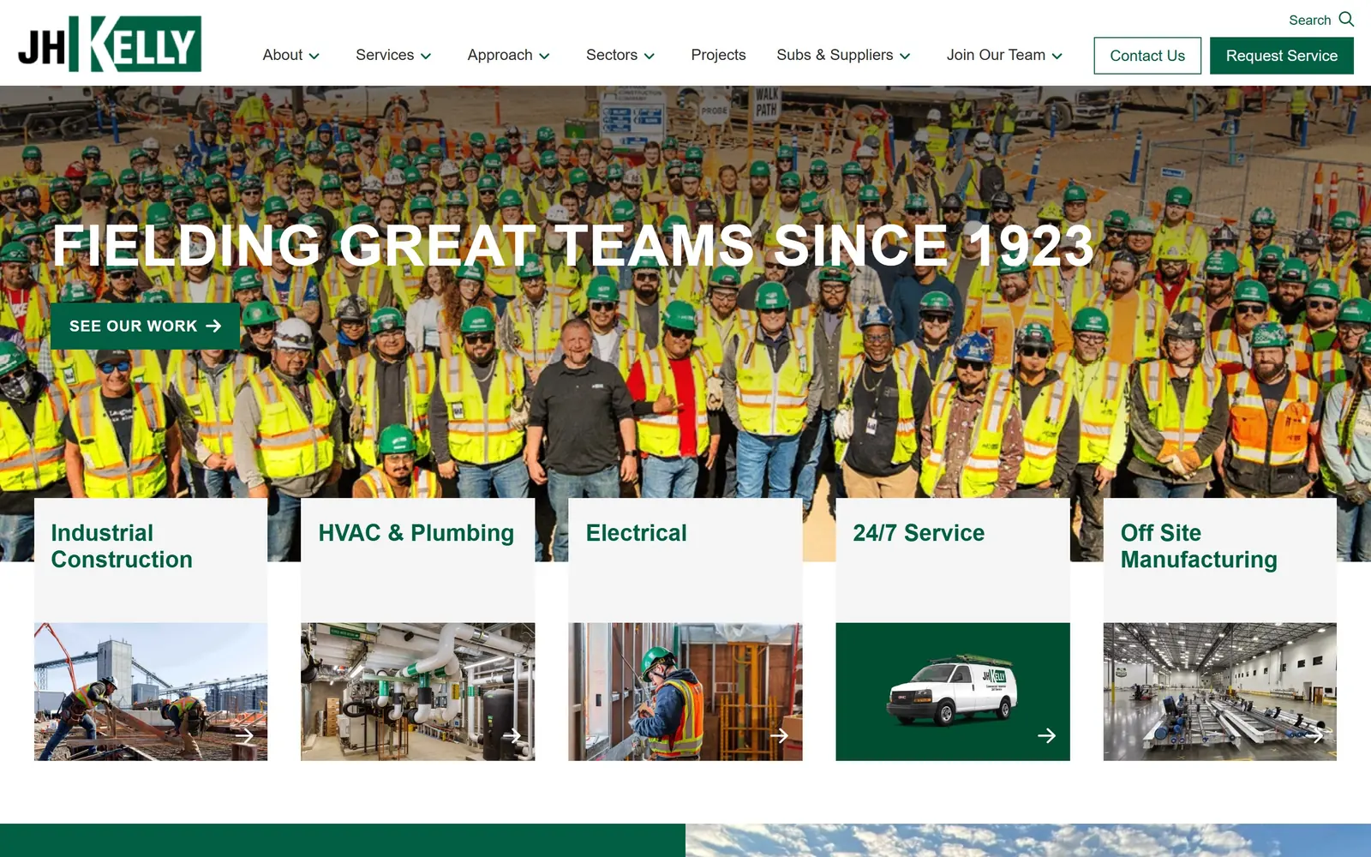Click the Contact Us button
Screen dimensions: 1371x857
(1147, 56)
